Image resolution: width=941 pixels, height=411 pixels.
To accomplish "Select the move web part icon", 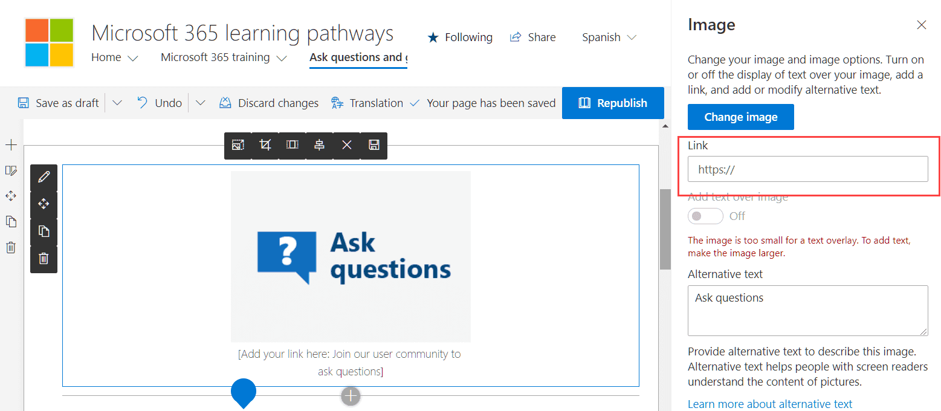I will 44,204.
